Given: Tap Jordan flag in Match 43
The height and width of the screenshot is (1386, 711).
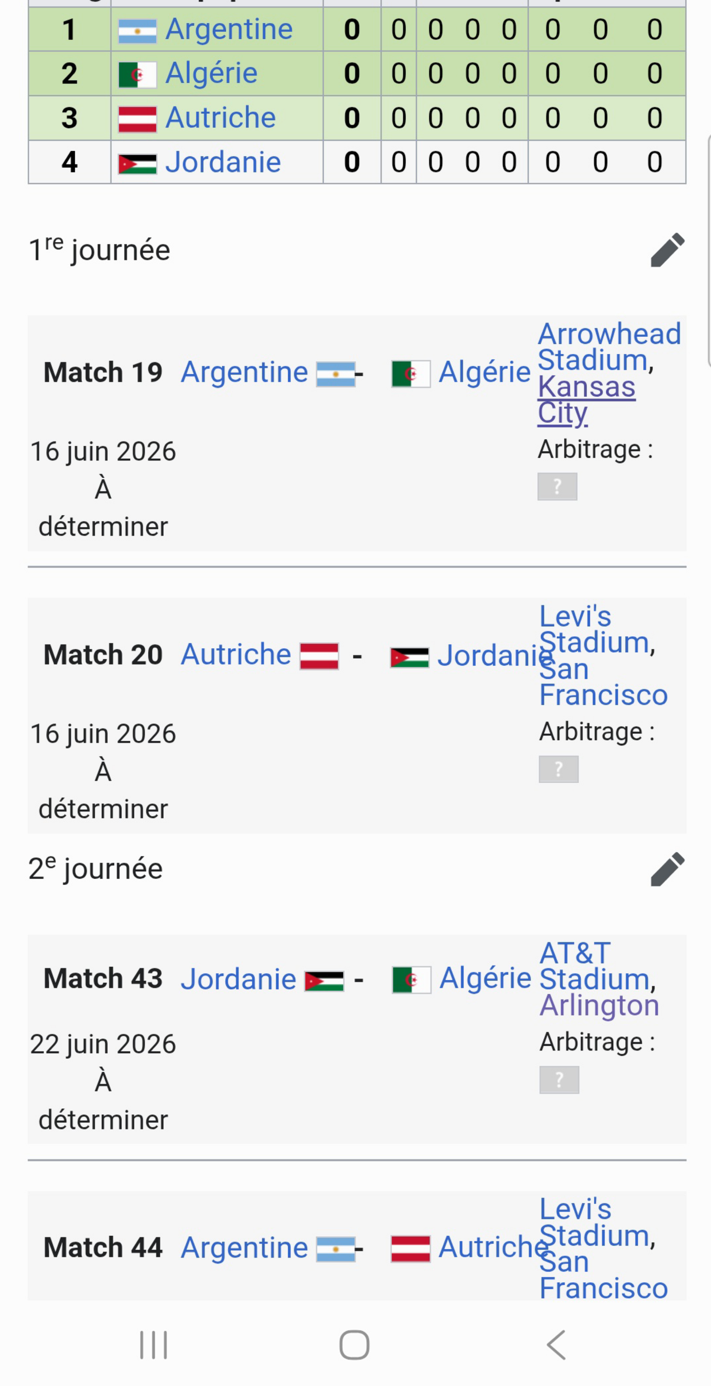Looking at the screenshot, I should coord(324,981).
